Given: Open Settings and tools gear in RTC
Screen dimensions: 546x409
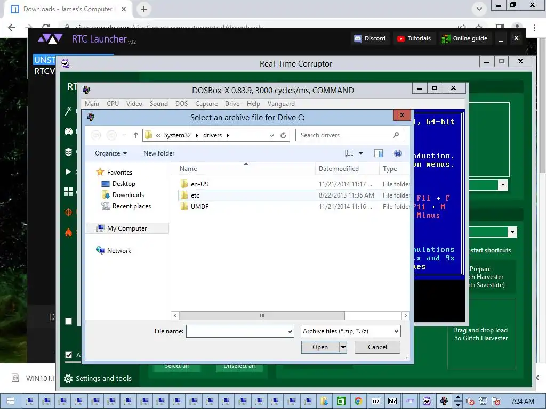Looking at the screenshot, I should tap(68, 379).
